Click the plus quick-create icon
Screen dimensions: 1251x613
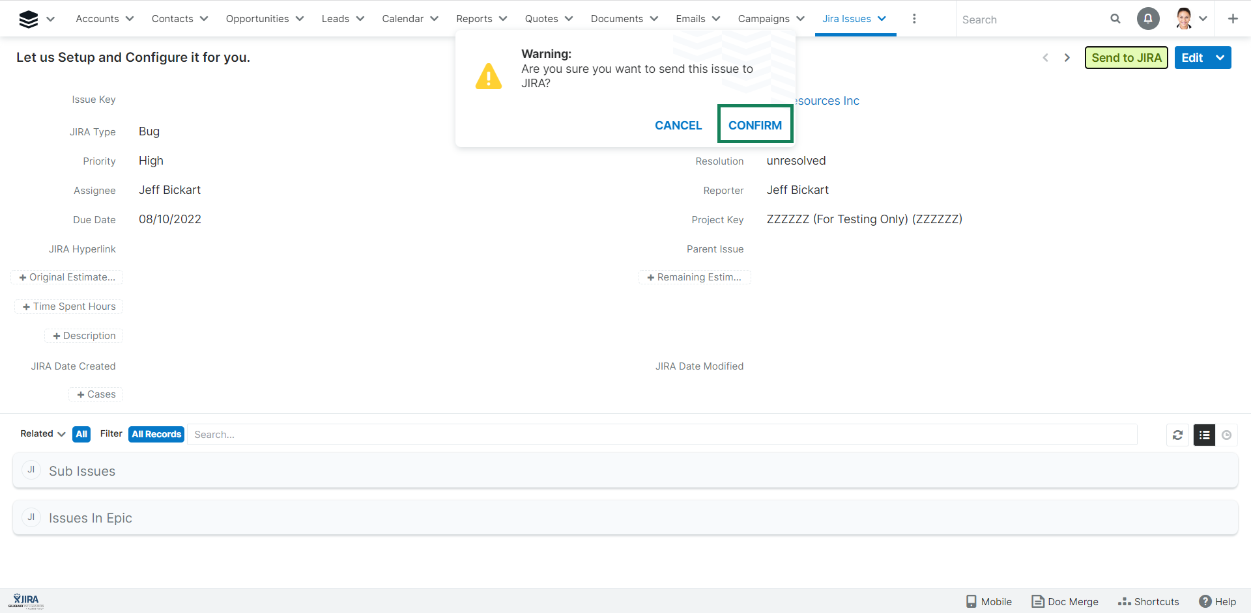[x=1233, y=19]
